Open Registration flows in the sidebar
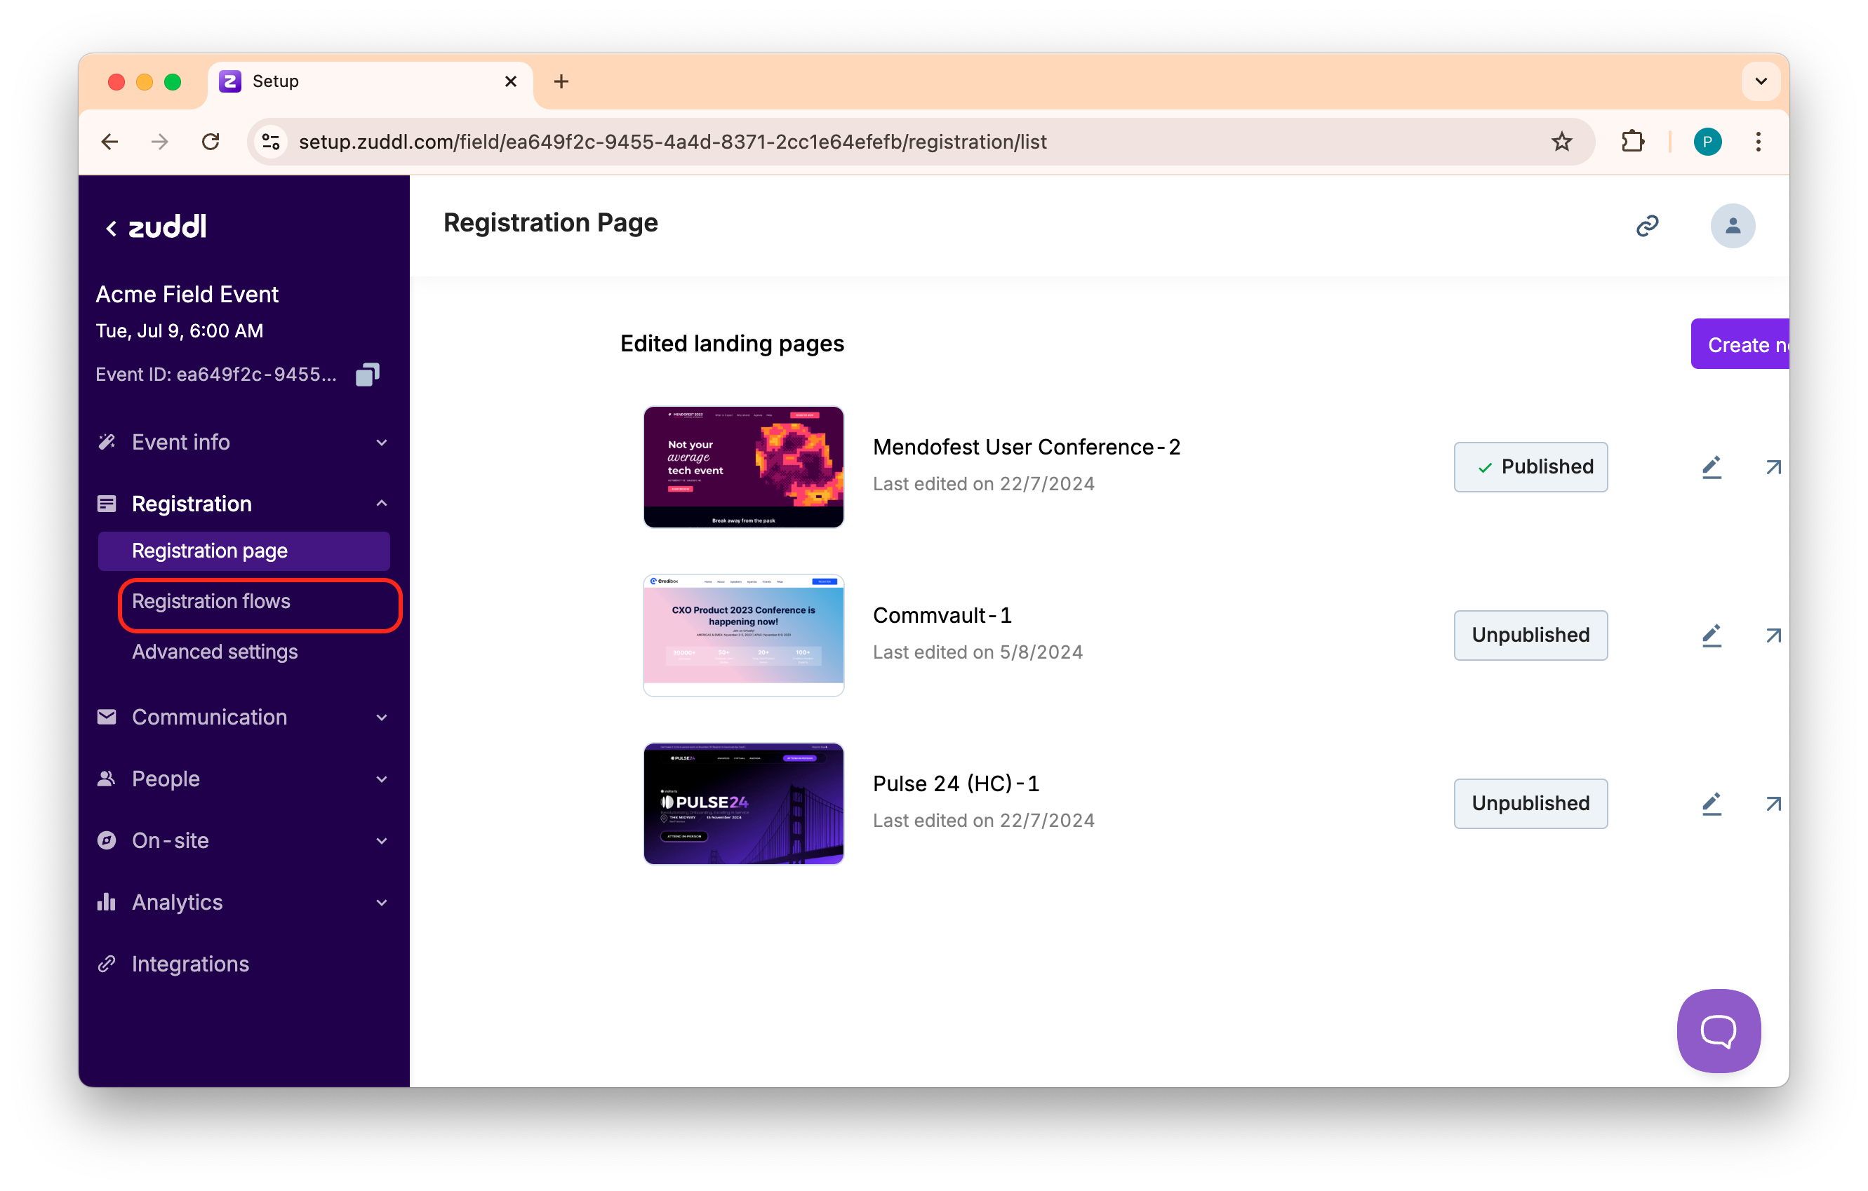The width and height of the screenshot is (1868, 1191). point(211,601)
